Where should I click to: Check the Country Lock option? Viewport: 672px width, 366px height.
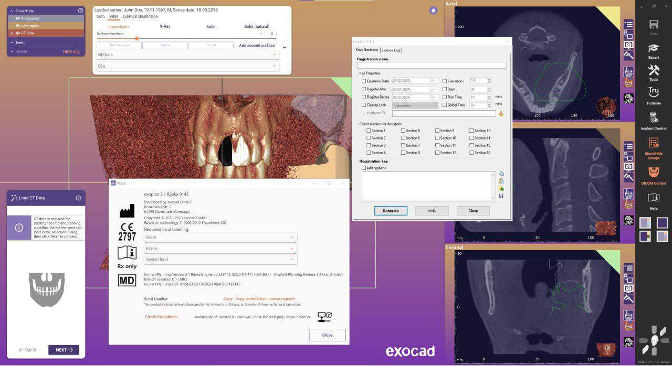[364, 105]
